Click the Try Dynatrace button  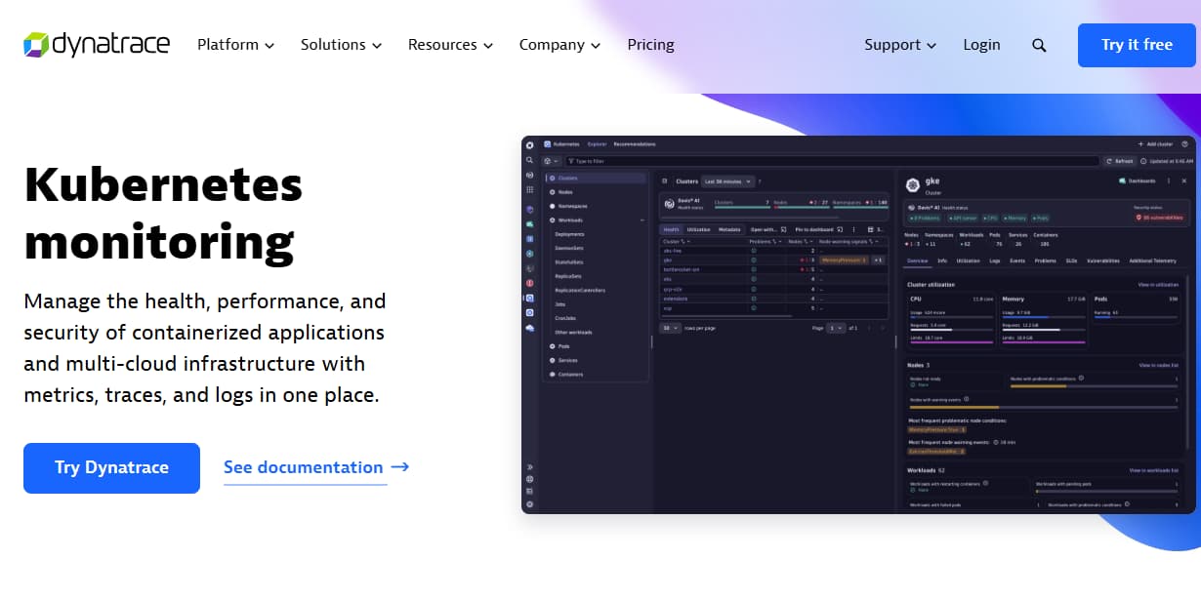111,468
